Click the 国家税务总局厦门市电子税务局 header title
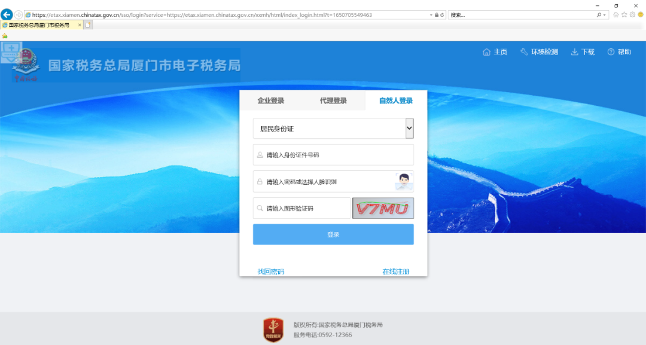 144,65
